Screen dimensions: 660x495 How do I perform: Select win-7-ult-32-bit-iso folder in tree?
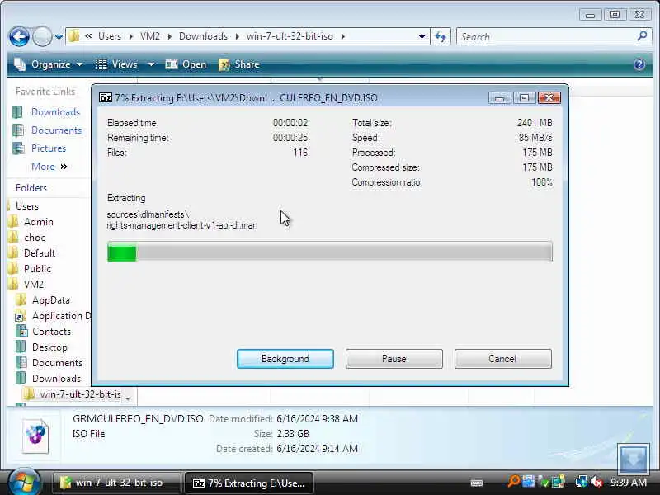point(80,394)
